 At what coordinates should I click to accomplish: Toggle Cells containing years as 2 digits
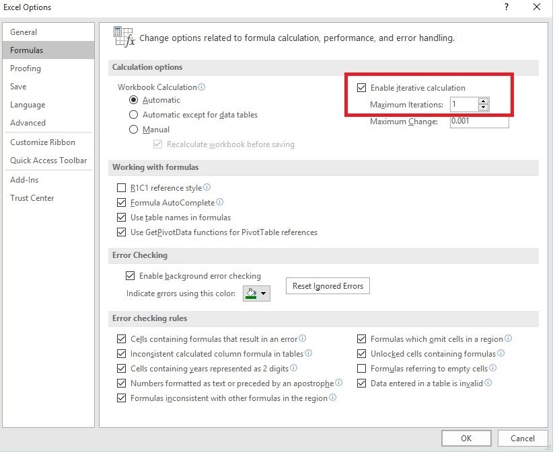point(122,368)
